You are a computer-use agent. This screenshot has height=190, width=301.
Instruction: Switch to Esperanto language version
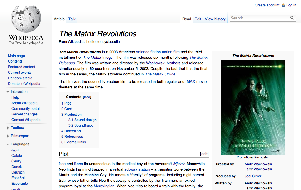[20, 183]
